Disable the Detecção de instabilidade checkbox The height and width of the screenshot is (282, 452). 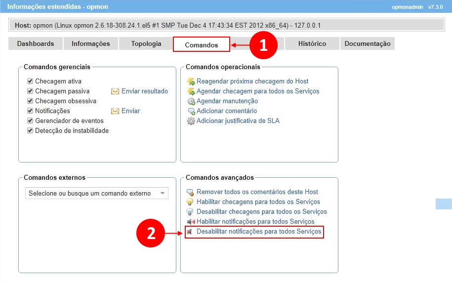[31, 130]
